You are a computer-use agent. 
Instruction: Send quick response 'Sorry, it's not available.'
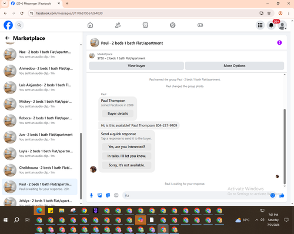[x=126, y=165]
